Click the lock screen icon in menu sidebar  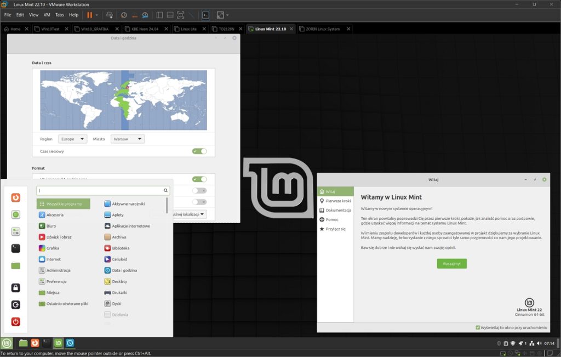coord(15,287)
